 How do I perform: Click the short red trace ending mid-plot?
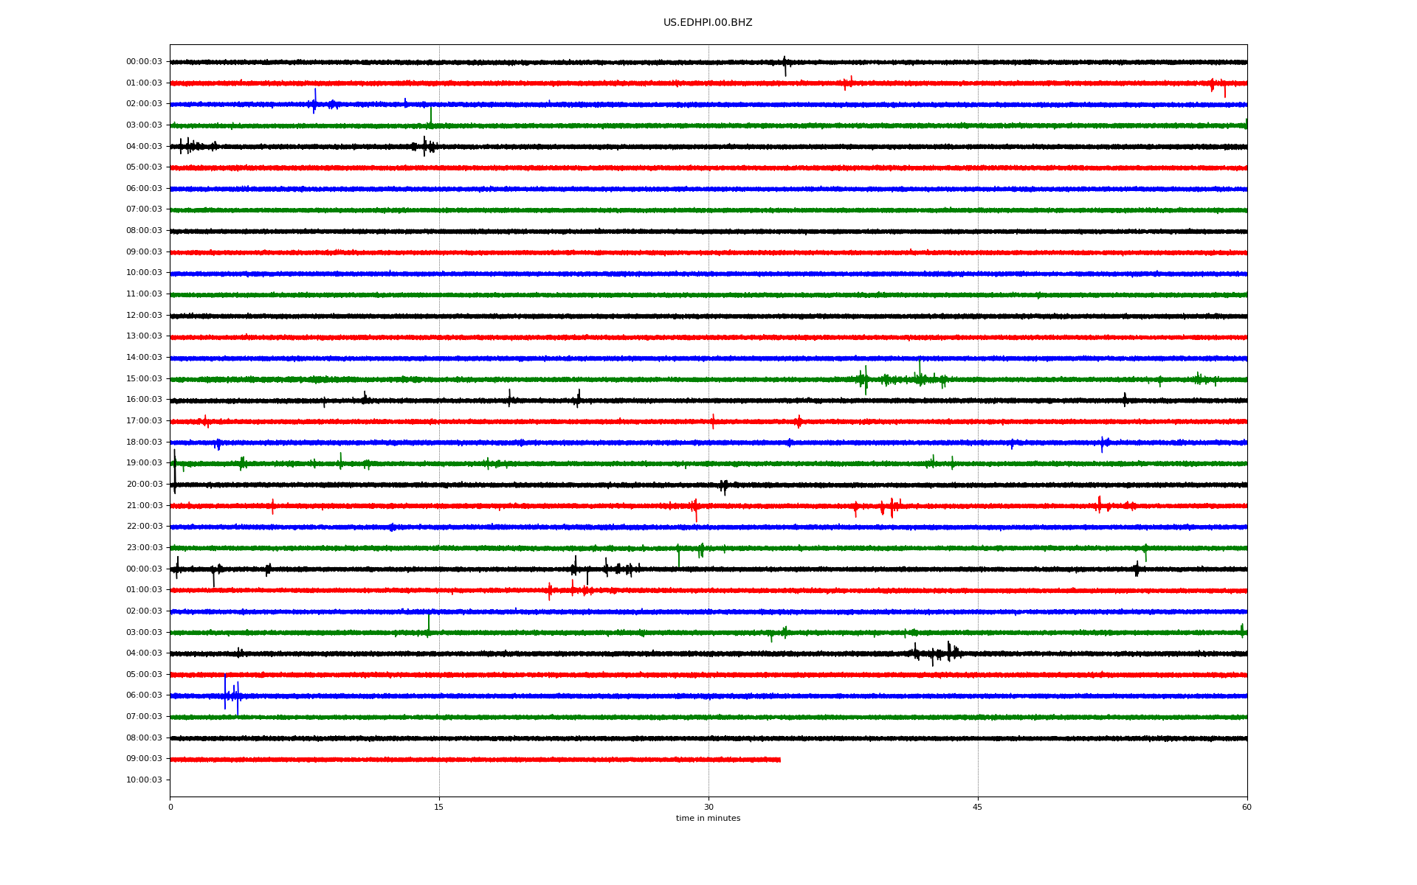[x=475, y=760]
